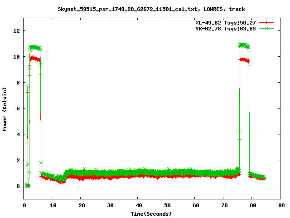Click the y-axis tick label 8
This screenshot has height=218, width=290.
click(18, 83)
